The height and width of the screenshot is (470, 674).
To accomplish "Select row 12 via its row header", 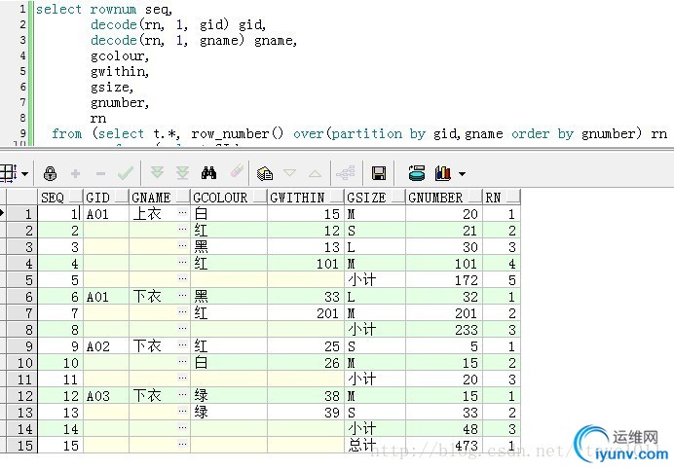I will pos(21,396).
